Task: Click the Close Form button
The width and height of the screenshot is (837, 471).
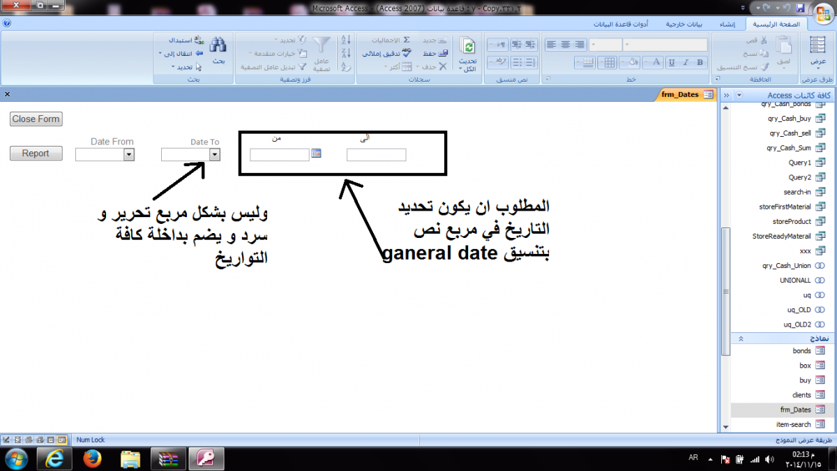Action: 36,119
